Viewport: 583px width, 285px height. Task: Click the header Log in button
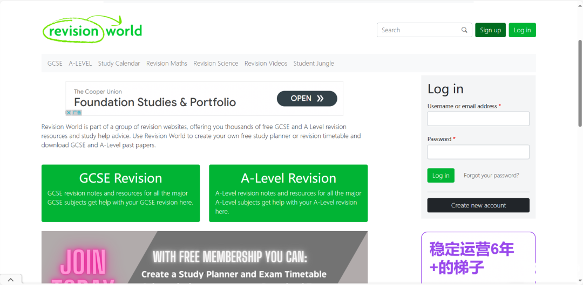[523, 30]
